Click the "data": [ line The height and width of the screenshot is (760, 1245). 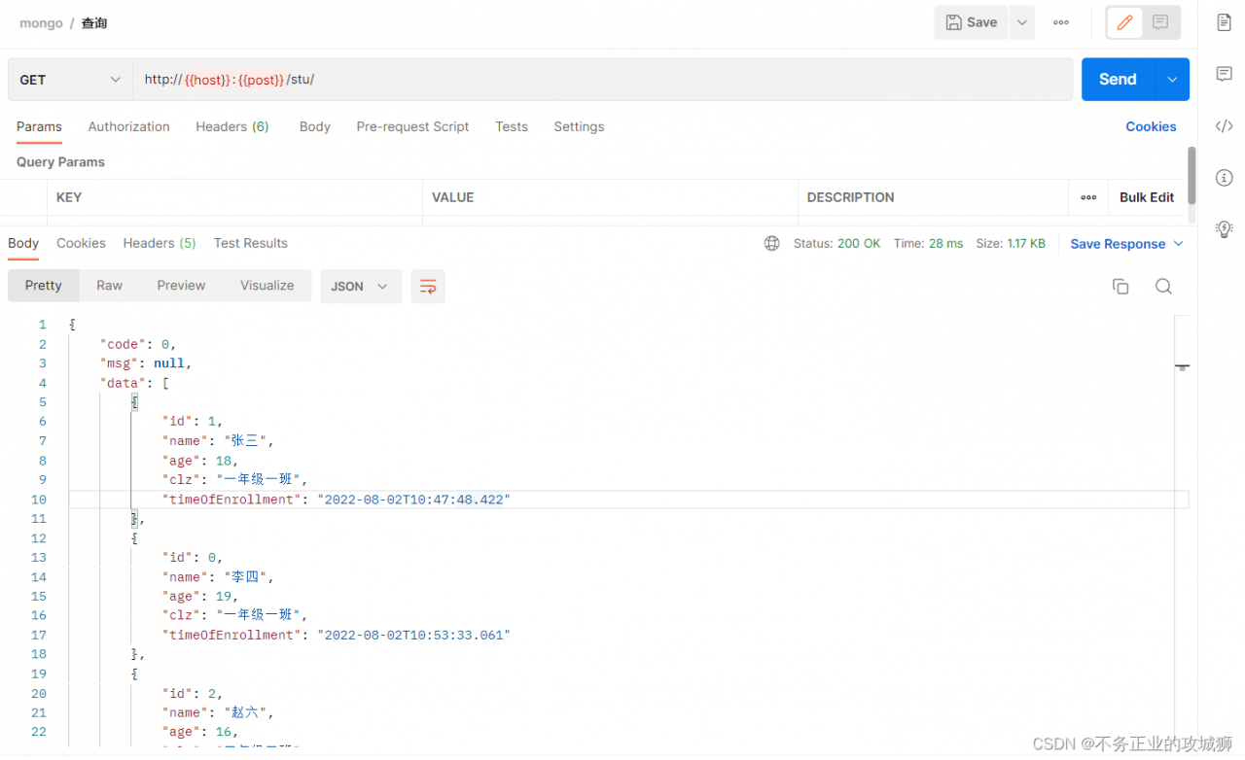(134, 383)
